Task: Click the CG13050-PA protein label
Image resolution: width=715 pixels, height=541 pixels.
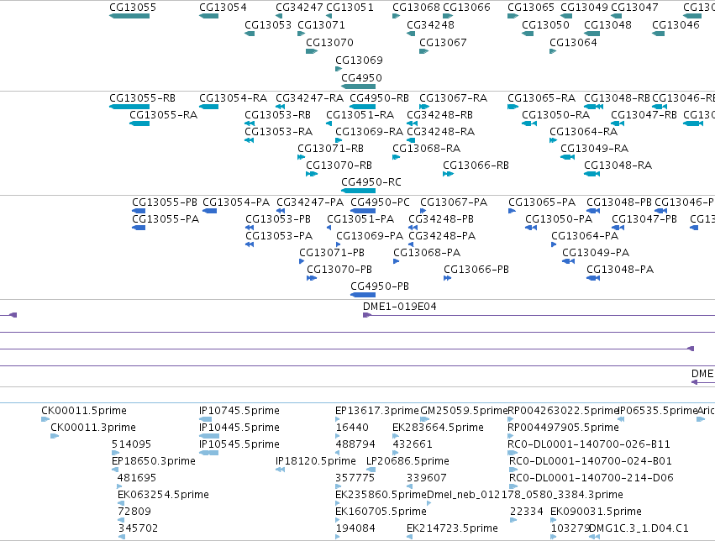Action: pyautogui.click(x=559, y=219)
